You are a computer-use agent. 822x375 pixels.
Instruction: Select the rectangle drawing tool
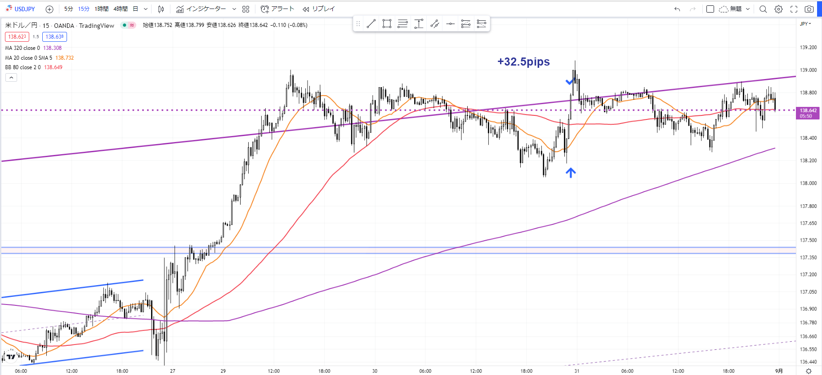[387, 24]
